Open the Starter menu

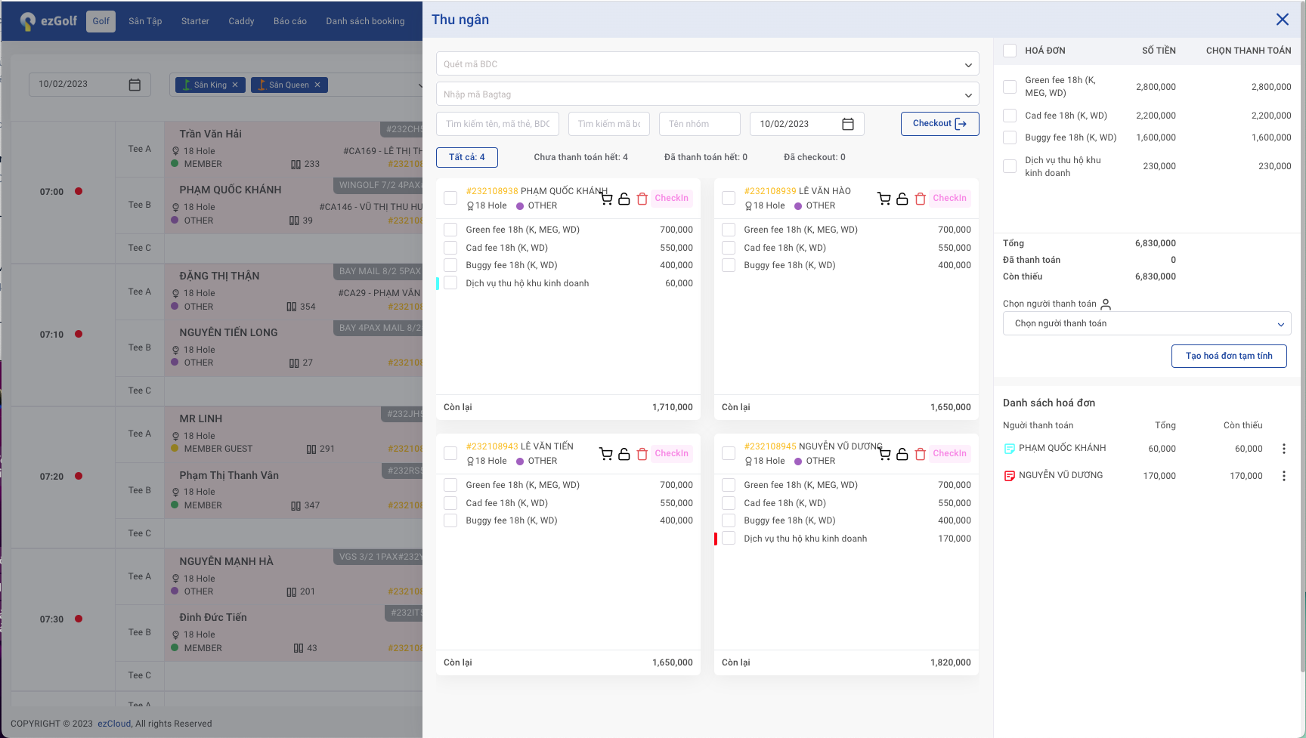pos(195,21)
